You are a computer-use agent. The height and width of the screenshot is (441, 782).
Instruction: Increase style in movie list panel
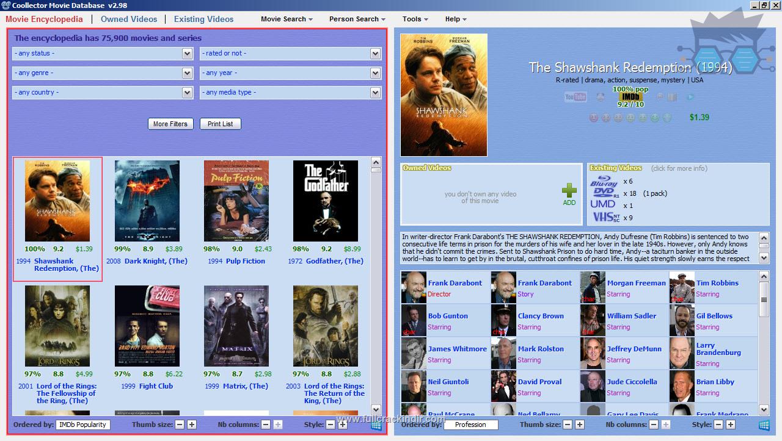click(342, 425)
